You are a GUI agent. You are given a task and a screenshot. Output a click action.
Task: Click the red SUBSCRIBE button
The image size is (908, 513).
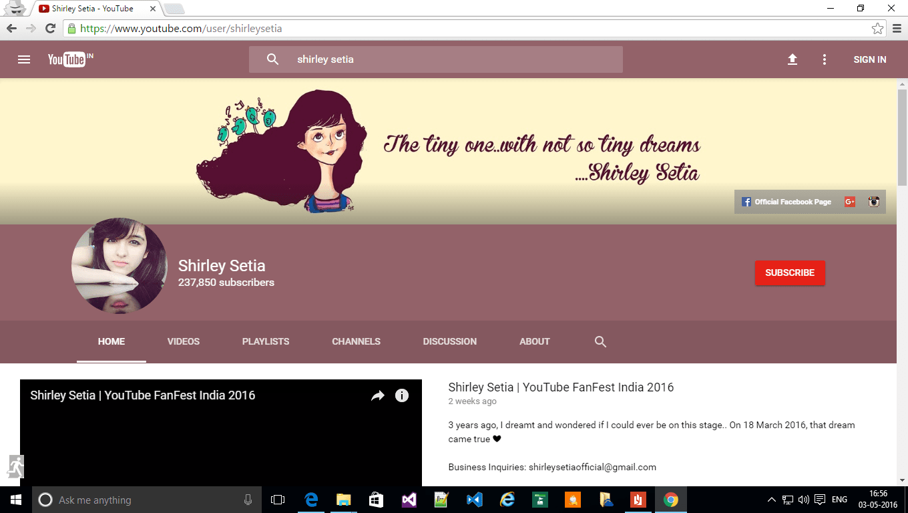tap(790, 273)
